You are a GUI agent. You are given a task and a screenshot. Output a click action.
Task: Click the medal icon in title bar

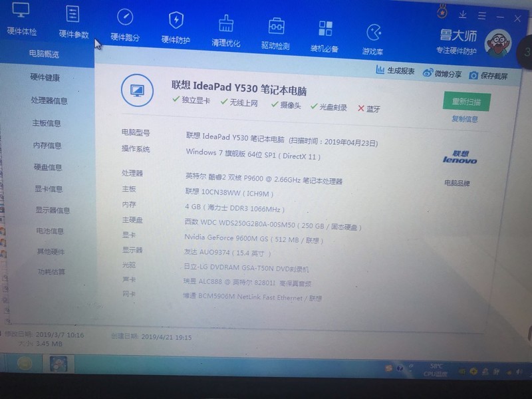tap(442, 12)
